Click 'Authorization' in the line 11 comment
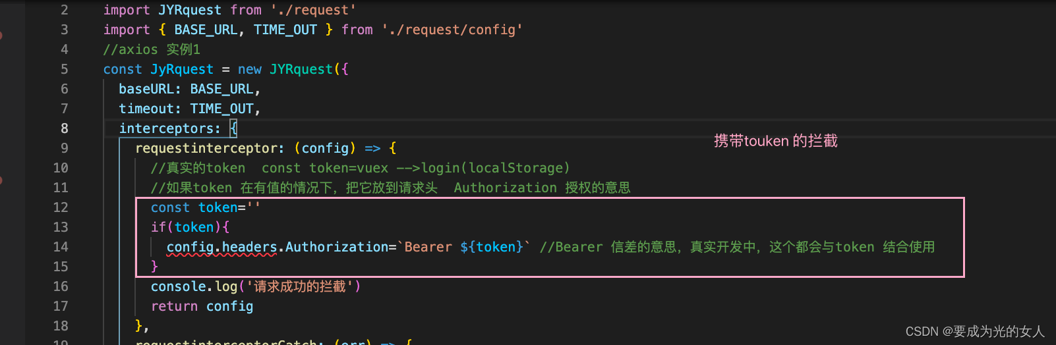Screen dimensions: 1056x345 pos(505,188)
